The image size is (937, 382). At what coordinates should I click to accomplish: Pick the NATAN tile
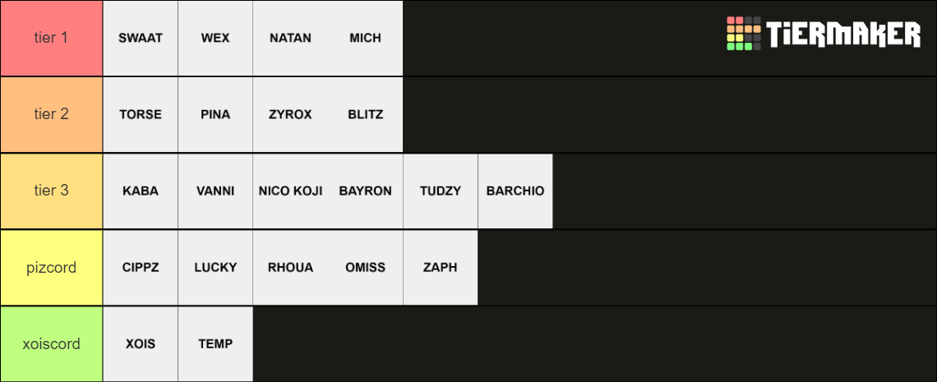pyautogui.click(x=290, y=39)
